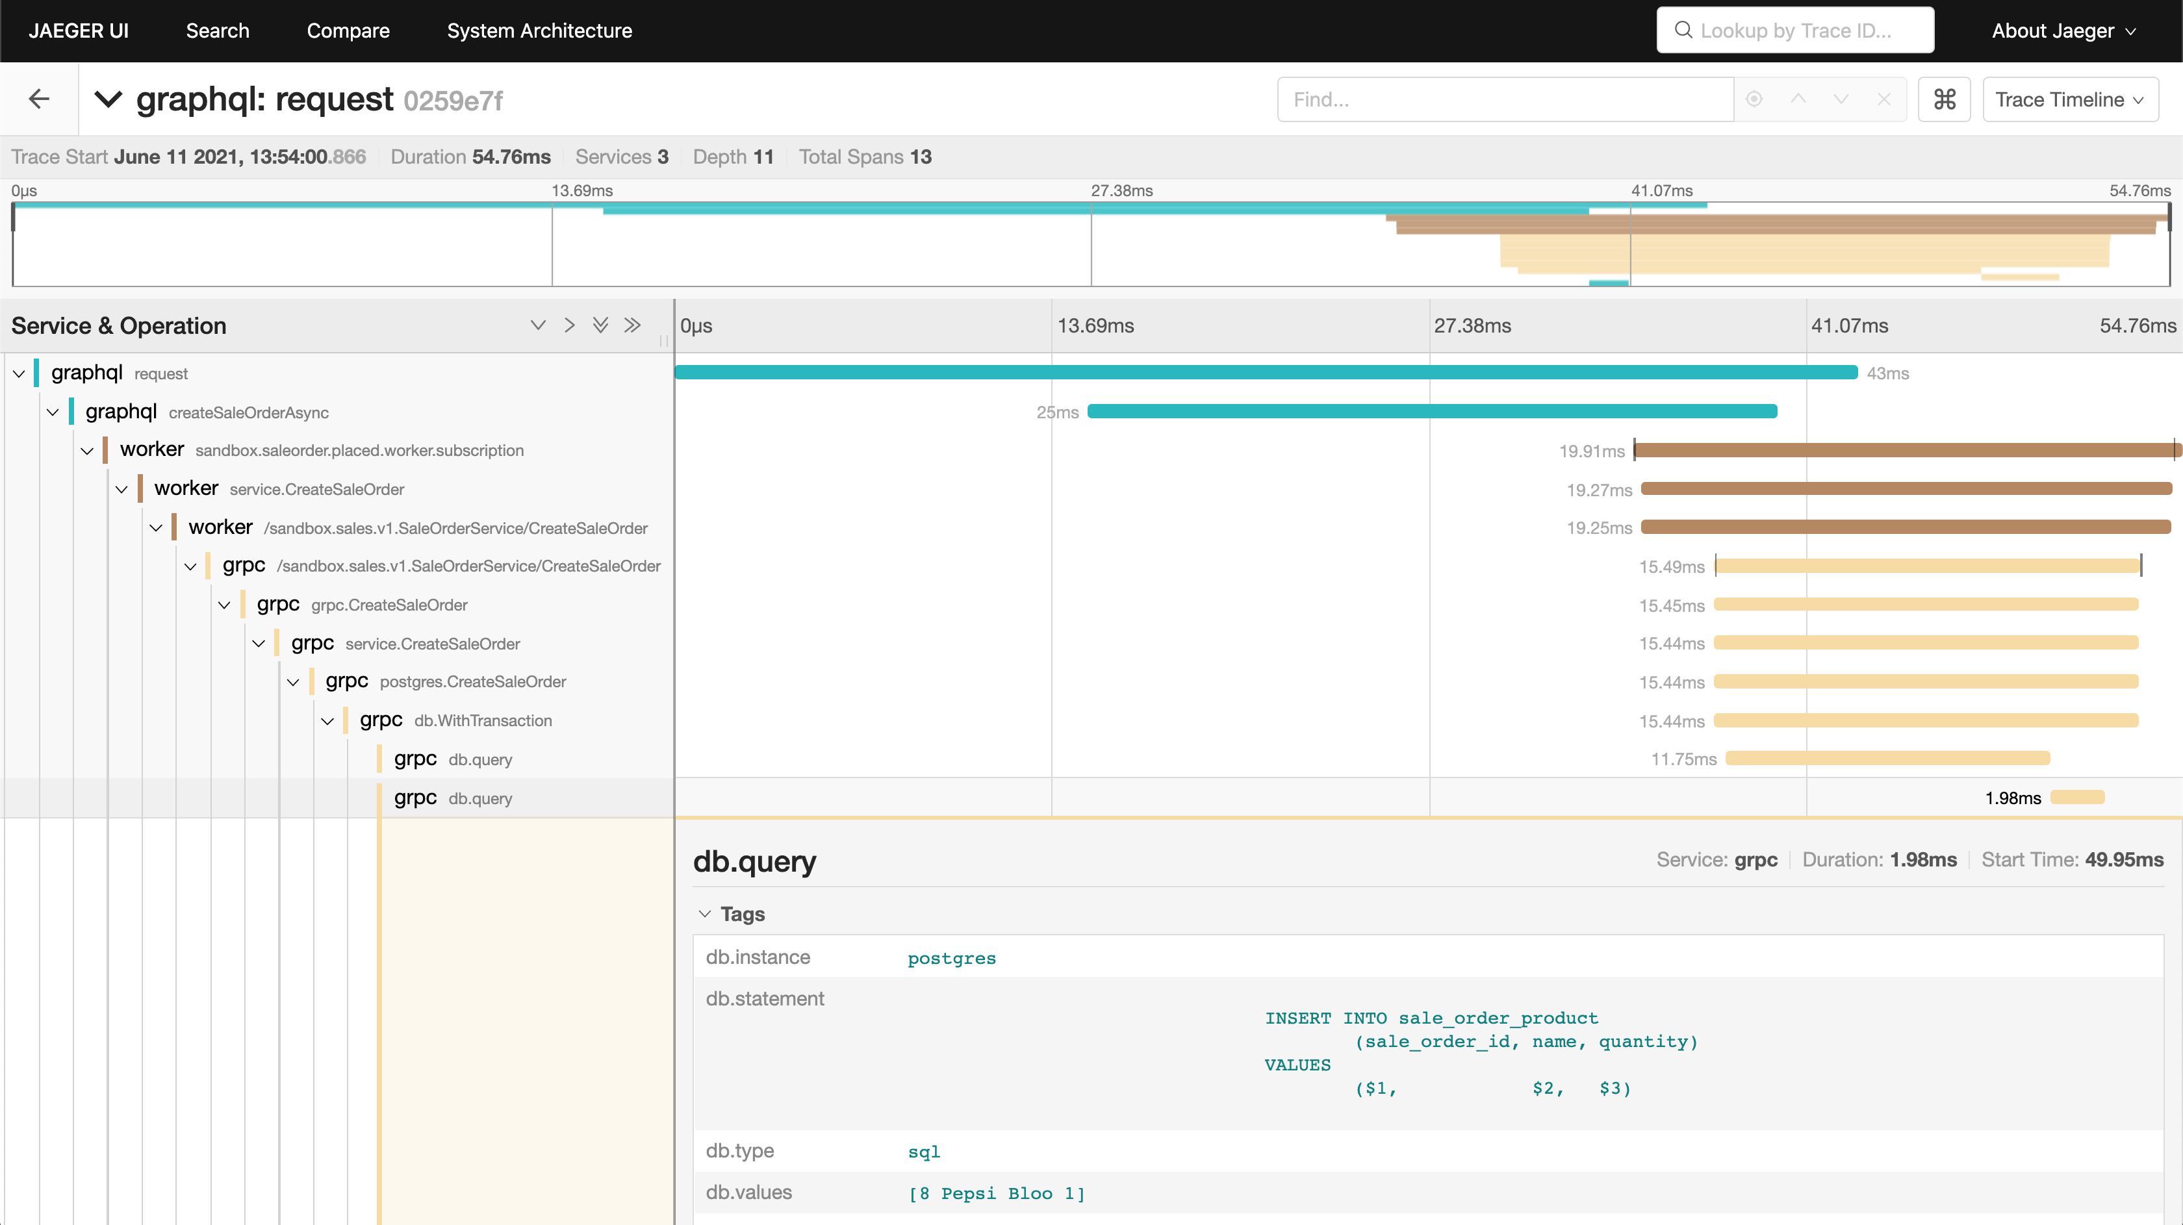The width and height of the screenshot is (2183, 1225).
Task: Collapse one level with the right chevron icon
Action: click(570, 325)
